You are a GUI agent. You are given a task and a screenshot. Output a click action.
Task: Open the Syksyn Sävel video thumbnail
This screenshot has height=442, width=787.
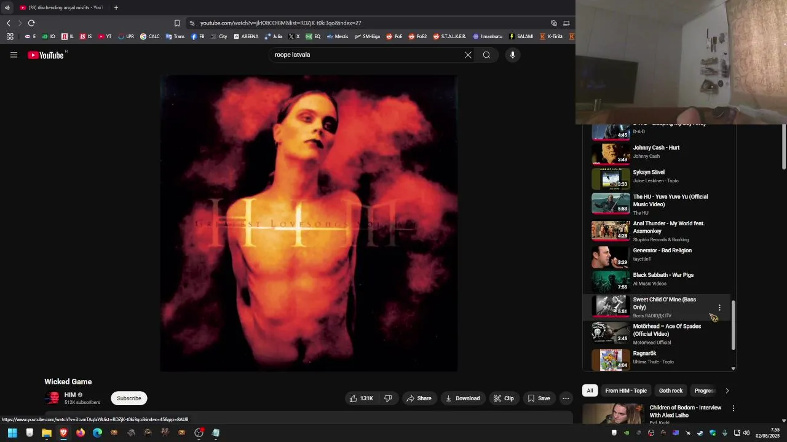(x=611, y=178)
